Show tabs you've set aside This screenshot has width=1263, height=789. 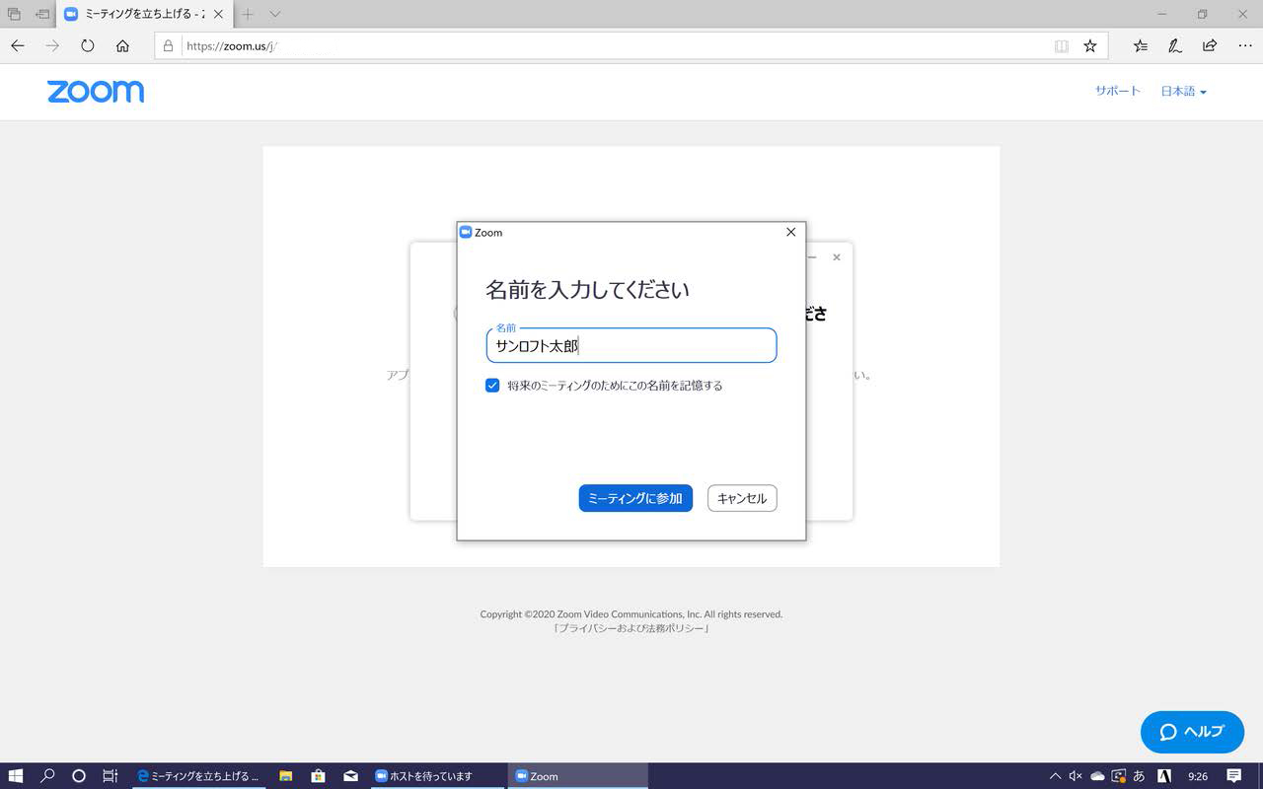coord(14,14)
